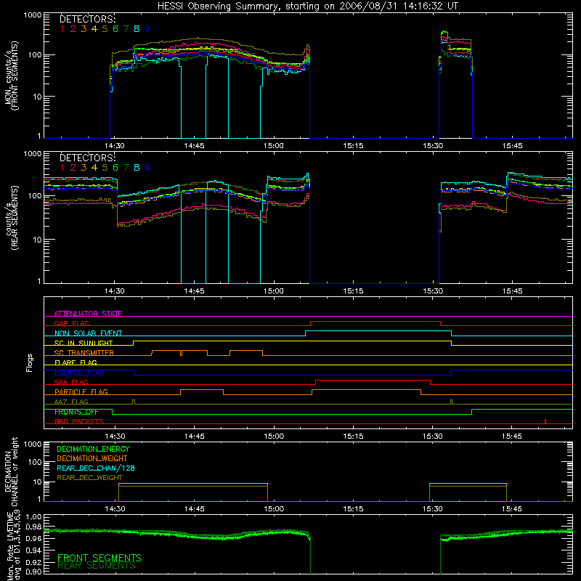Click 14:30 time label under front segments plot
This screenshot has width=581, height=581.
115,146
